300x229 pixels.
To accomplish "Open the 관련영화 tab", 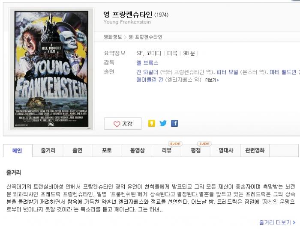I will [255, 150].
